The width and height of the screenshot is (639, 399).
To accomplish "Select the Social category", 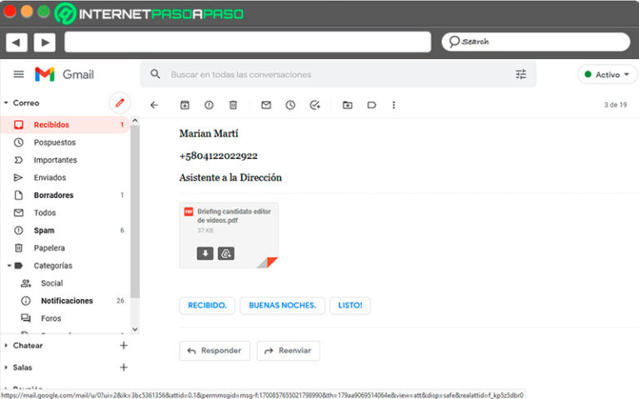I will coord(65,283).
